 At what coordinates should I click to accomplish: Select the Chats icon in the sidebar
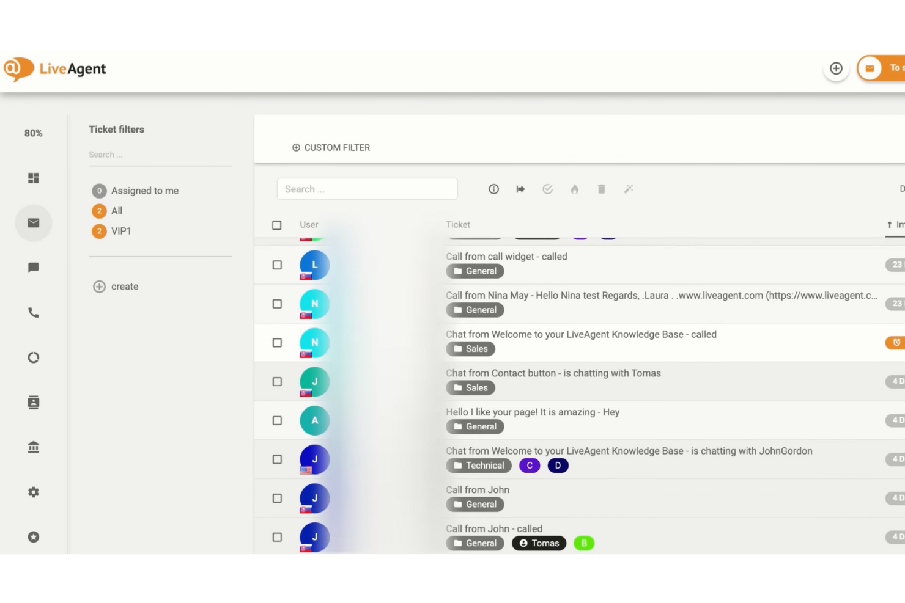point(34,268)
